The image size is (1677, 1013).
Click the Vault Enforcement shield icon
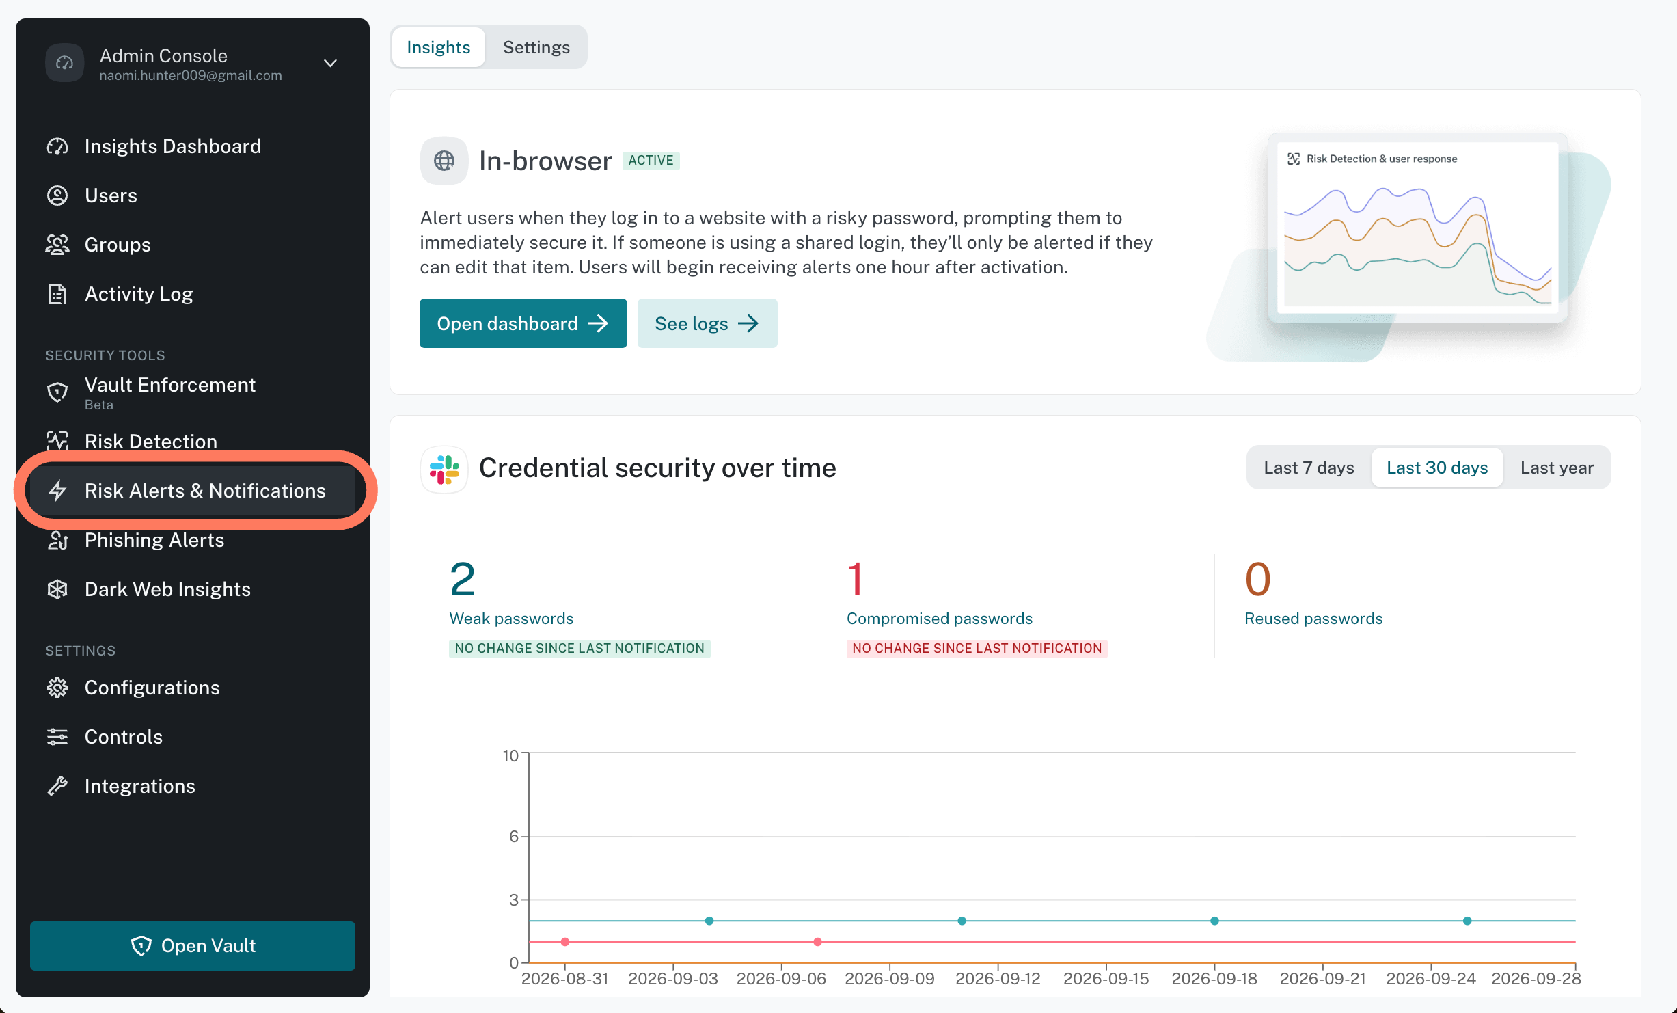57,392
